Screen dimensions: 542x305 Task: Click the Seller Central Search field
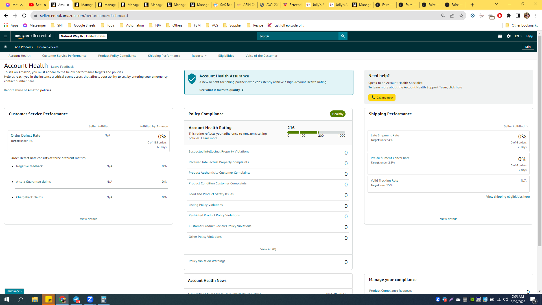point(298,36)
